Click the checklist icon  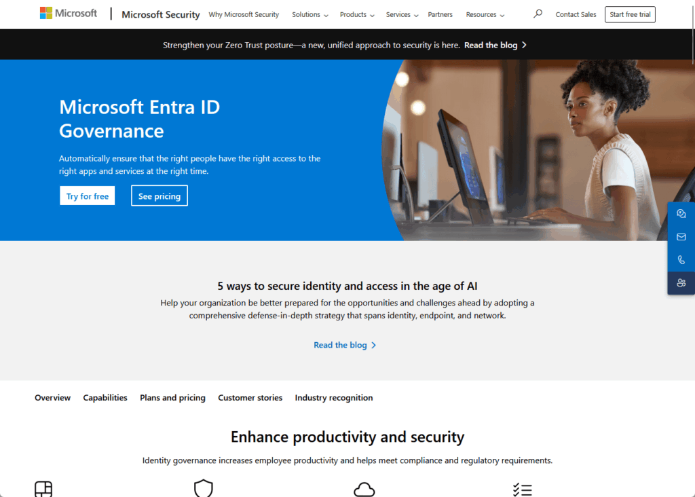(523, 490)
